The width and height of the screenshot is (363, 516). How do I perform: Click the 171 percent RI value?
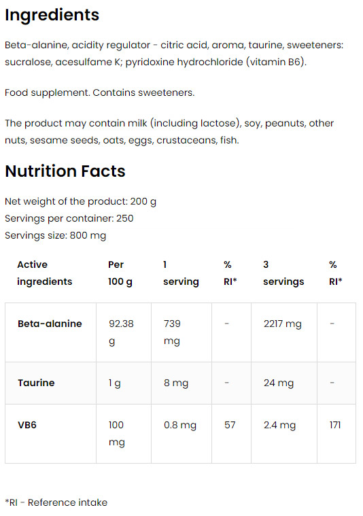pyautogui.click(x=335, y=425)
